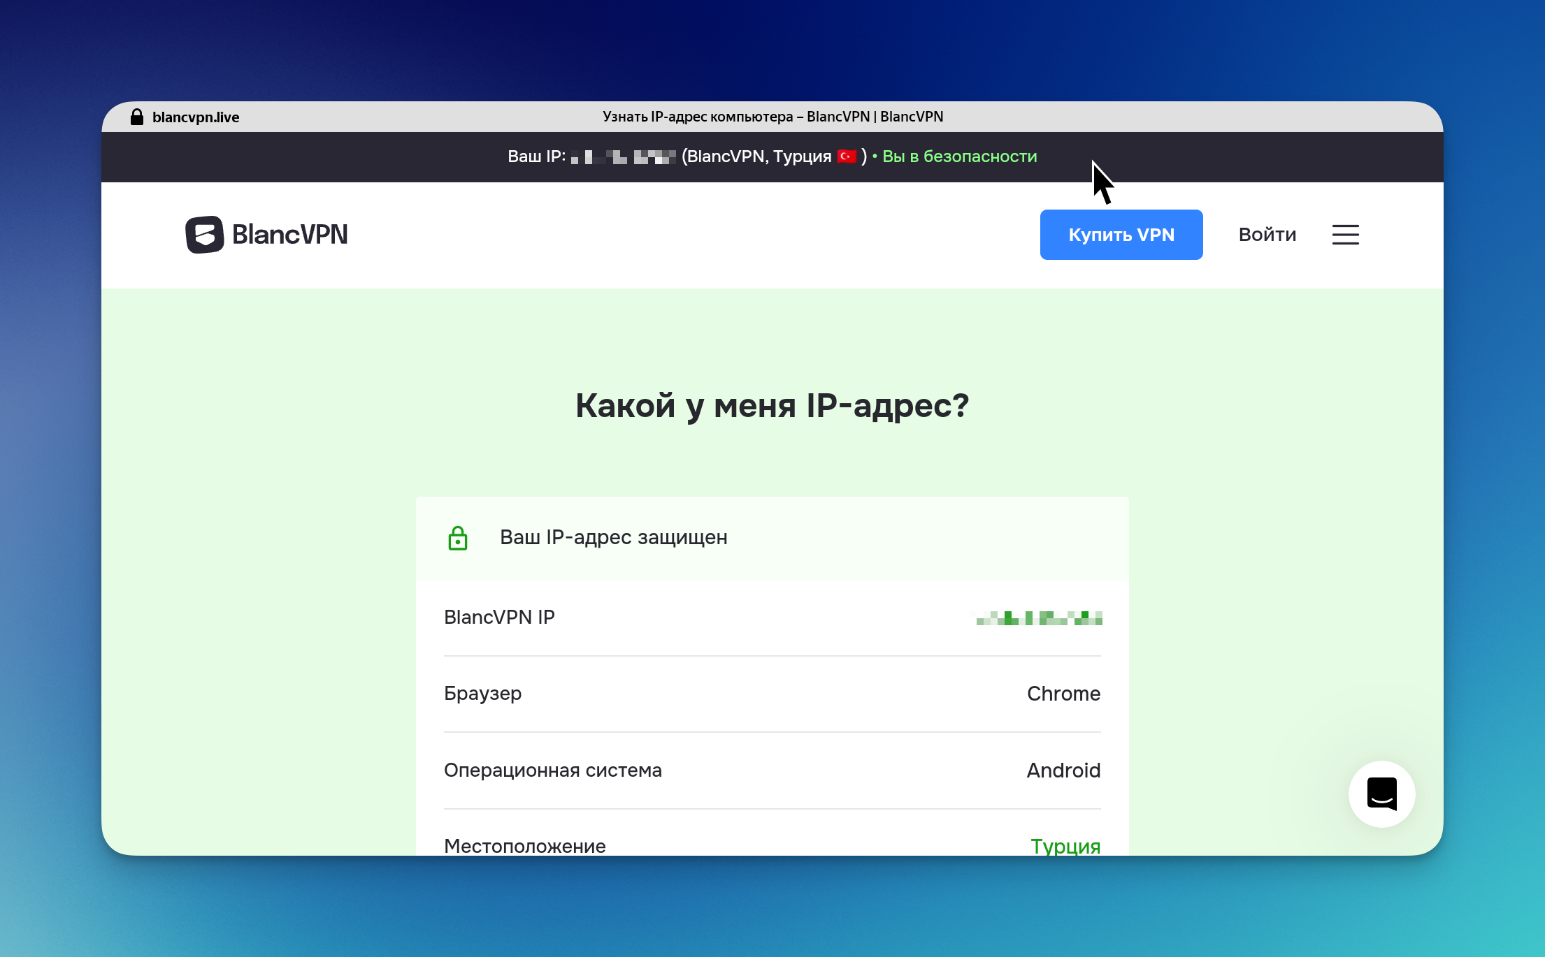The height and width of the screenshot is (957, 1545).
Task: Click the blurred BlancVPN IP value
Action: (1039, 618)
